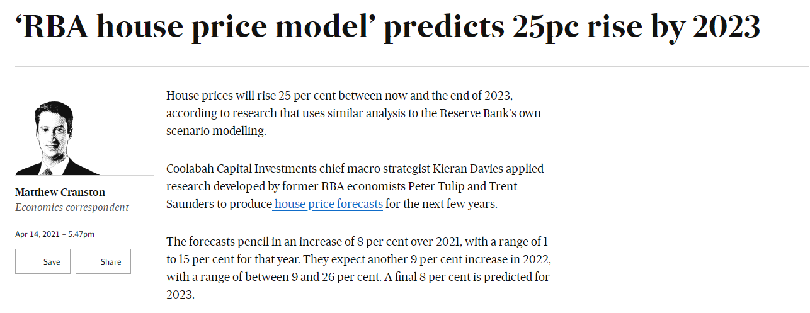Click paragraph beginning 'The forecasts pencil in'
Image resolution: width=810 pixels, height=313 pixels.
tap(359, 268)
